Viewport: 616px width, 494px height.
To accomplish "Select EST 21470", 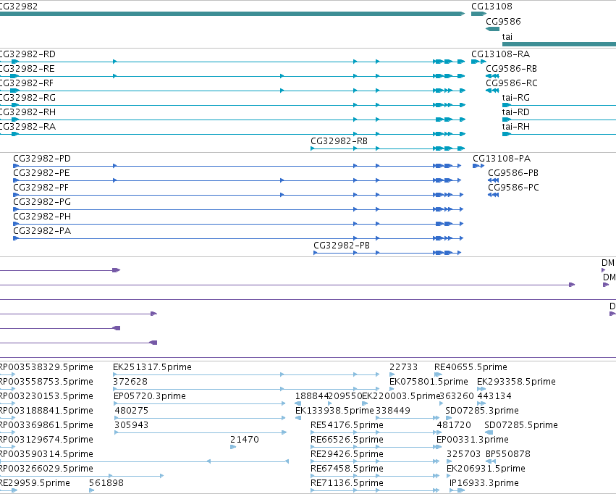I will (245, 440).
